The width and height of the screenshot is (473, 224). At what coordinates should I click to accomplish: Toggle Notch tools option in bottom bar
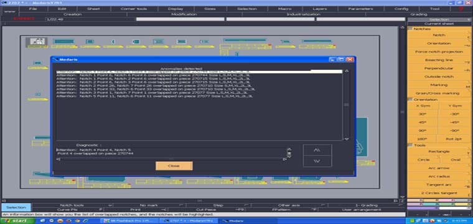(x=72, y=205)
